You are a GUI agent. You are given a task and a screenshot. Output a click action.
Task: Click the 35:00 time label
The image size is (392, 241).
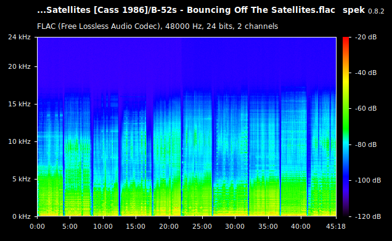tap(268, 226)
